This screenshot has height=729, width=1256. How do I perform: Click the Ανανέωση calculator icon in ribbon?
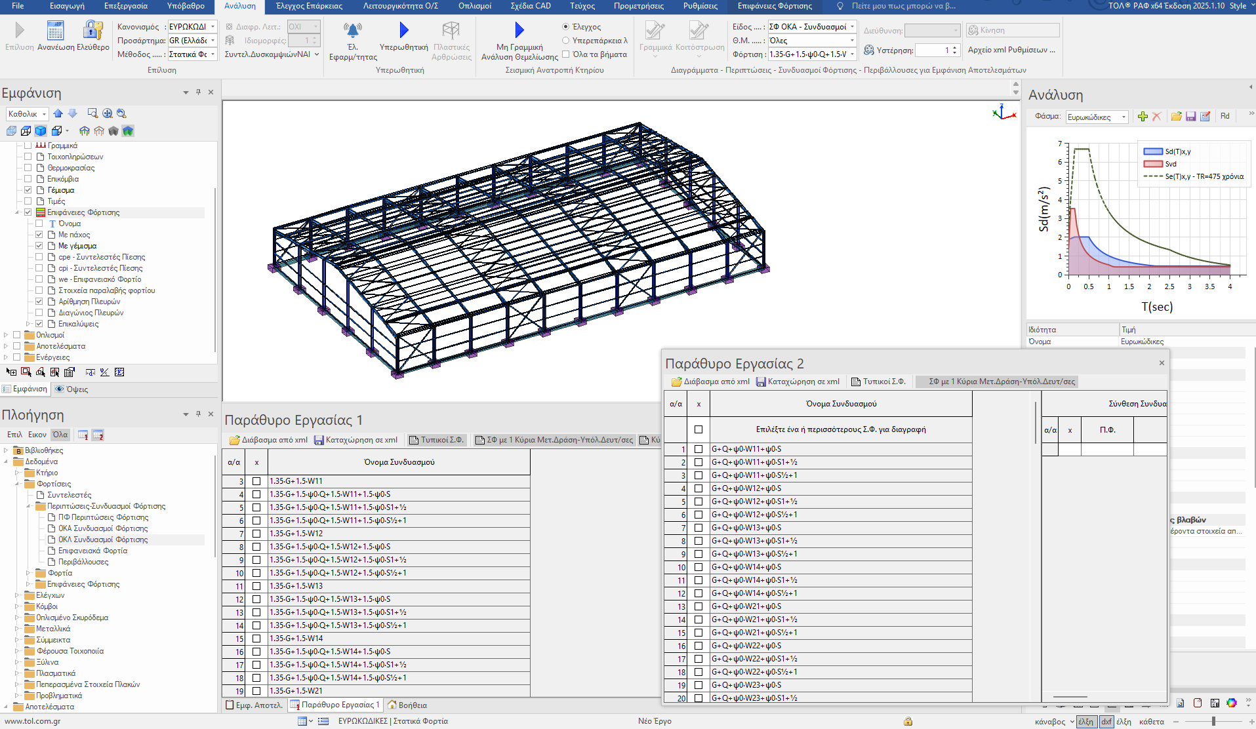[55, 31]
